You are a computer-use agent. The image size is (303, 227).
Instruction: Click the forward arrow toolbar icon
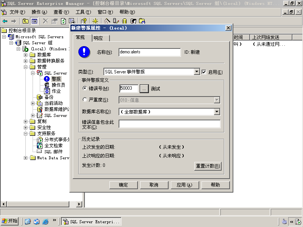pyautogui.click(x=14, y=21)
